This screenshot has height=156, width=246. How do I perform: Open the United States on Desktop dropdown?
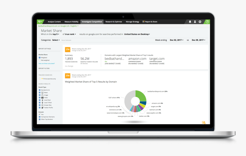[137, 34]
